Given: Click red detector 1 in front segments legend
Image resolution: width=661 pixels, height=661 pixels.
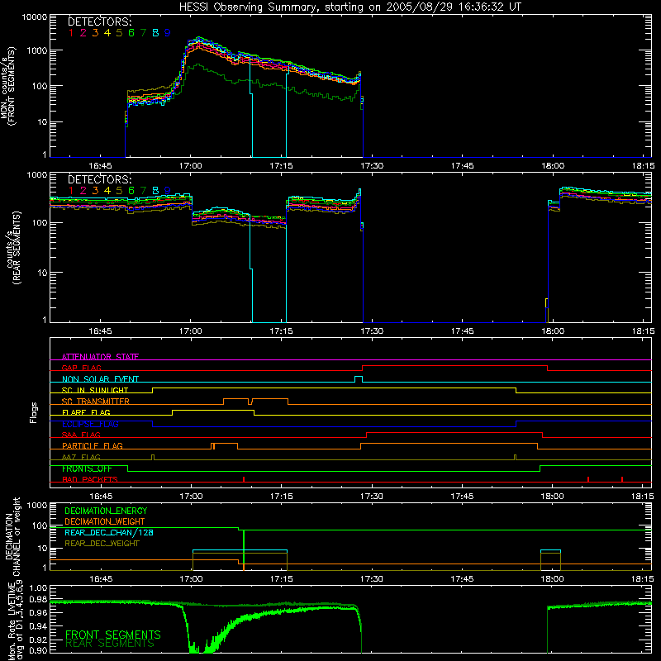Looking at the screenshot, I should pyautogui.click(x=71, y=33).
